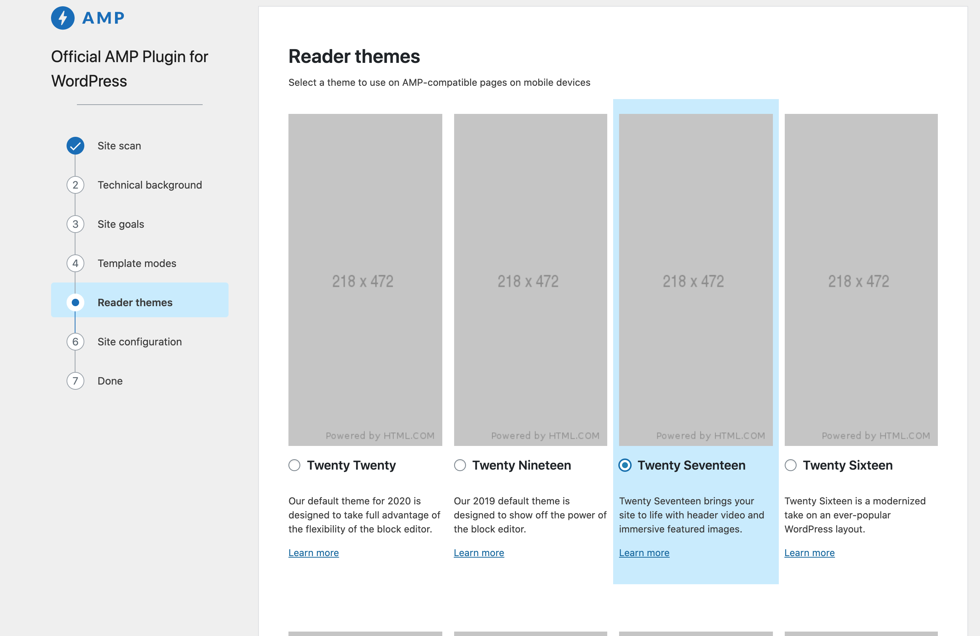Click the Twenty Sixteen theme name label
Image resolution: width=980 pixels, height=636 pixels.
coord(848,465)
